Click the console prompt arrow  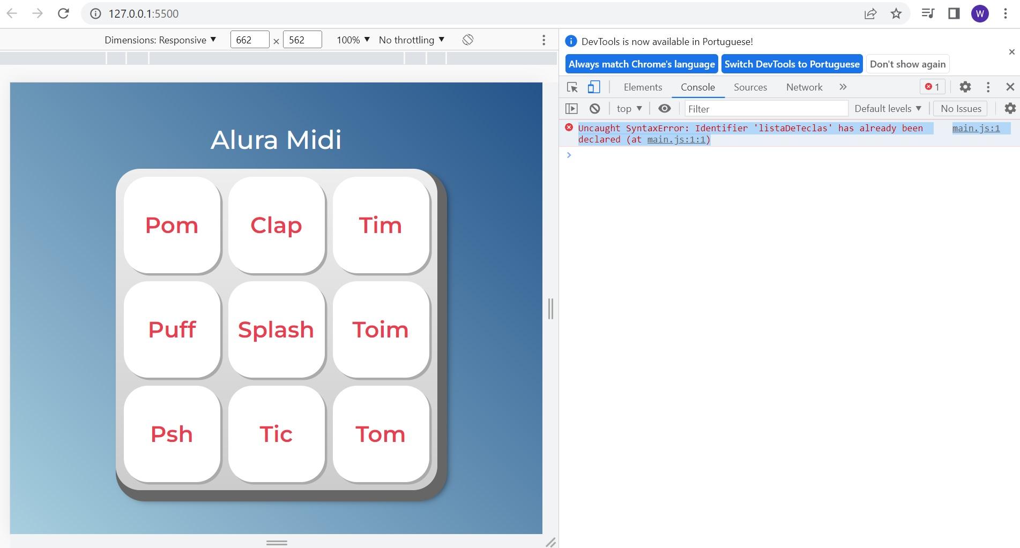coord(569,155)
